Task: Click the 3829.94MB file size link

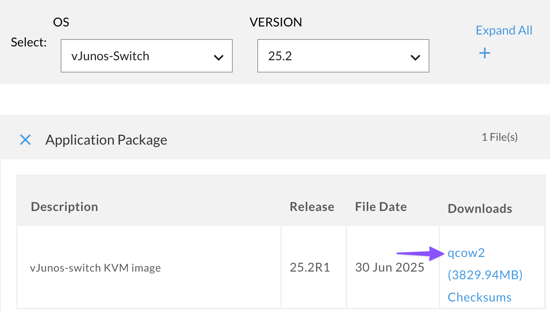Action: pyautogui.click(x=485, y=275)
